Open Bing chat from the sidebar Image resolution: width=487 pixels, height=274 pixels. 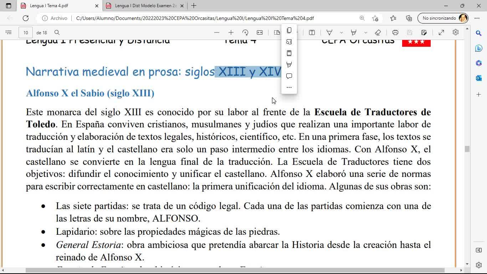pos(479,49)
